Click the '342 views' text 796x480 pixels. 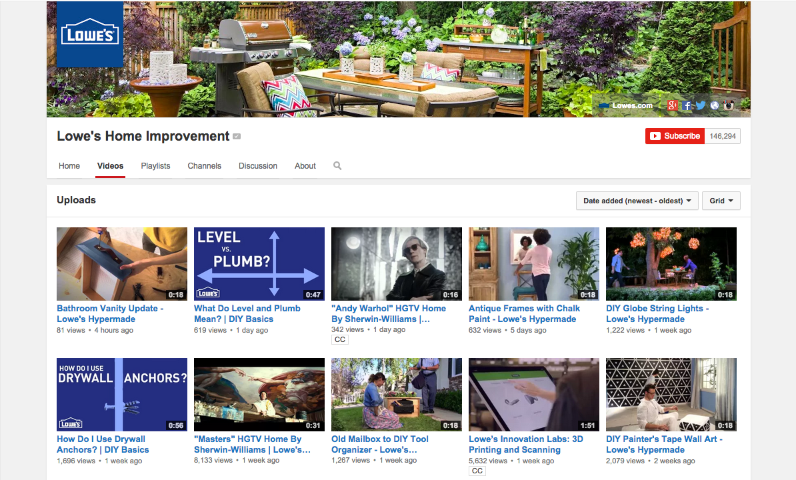pyautogui.click(x=348, y=330)
